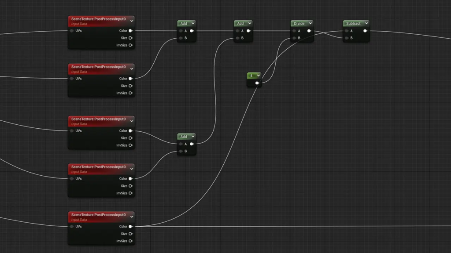Select the lower Add node header
This screenshot has height=253, width=451.
pos(184,137)
